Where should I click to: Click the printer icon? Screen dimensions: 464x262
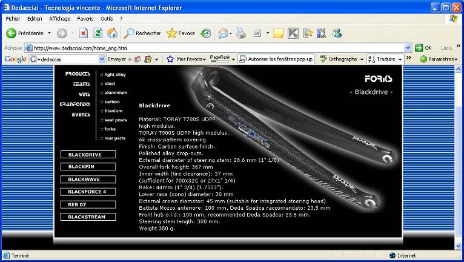240,33
